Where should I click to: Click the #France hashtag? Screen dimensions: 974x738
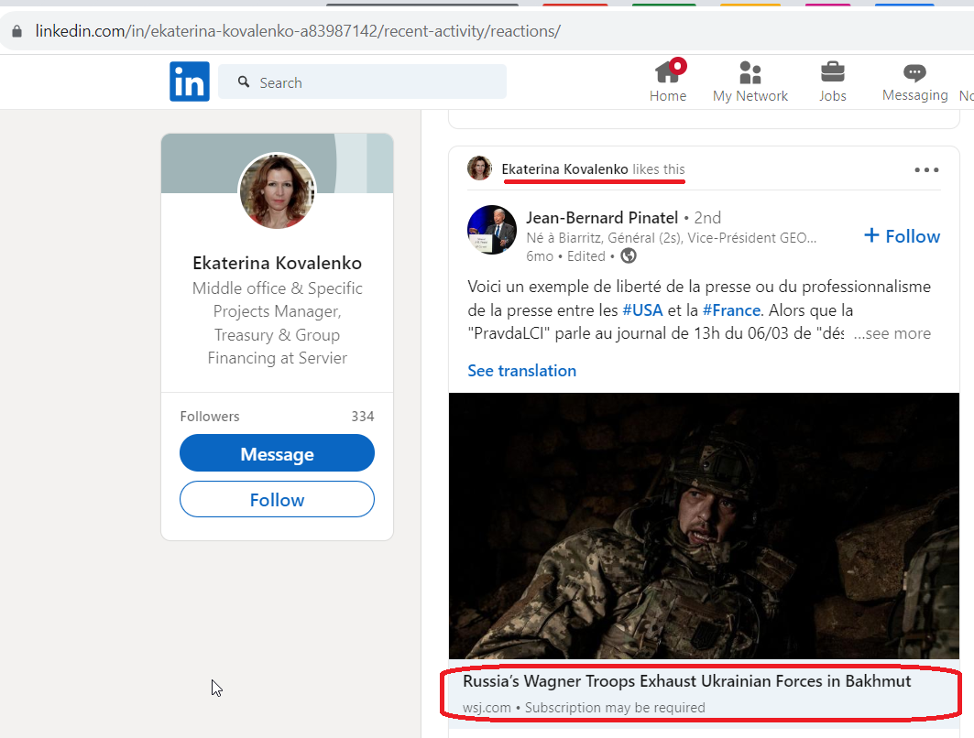pos(732,309)
